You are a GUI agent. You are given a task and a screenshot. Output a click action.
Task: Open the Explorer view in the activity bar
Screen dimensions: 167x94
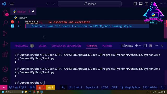[x=5, y=13]
